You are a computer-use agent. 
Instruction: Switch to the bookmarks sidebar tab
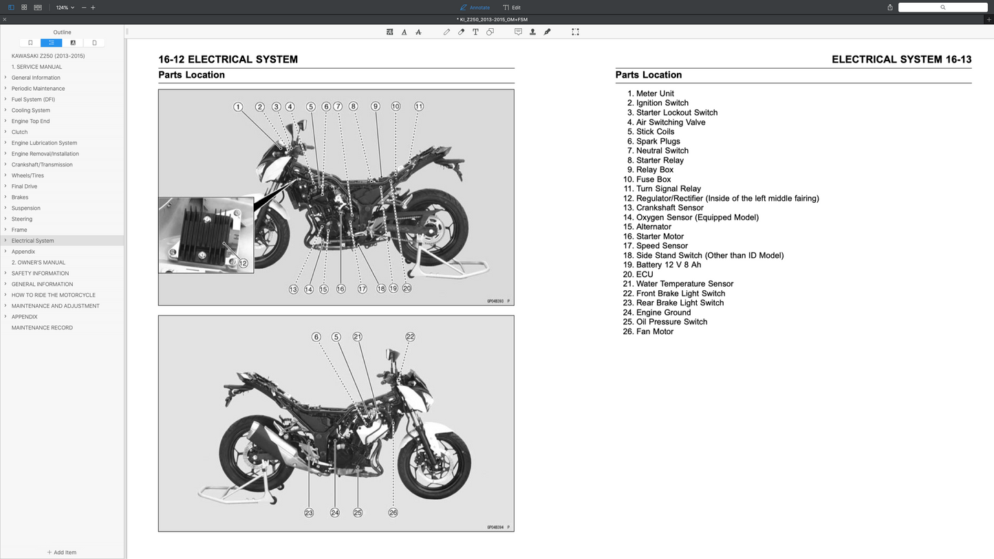(30, 43)
